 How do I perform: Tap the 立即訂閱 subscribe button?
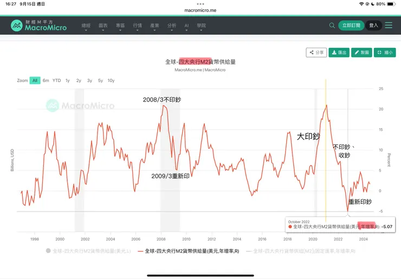point(351,26)
